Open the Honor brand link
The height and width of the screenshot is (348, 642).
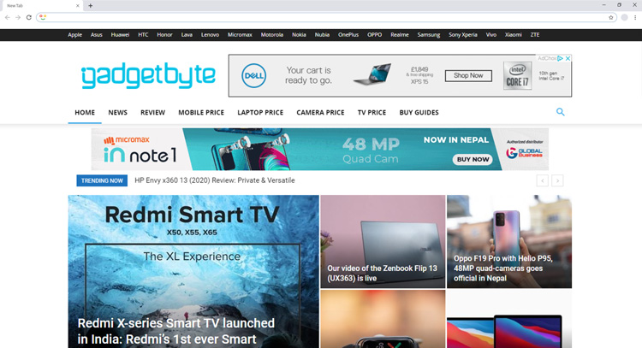click(164, 35)
